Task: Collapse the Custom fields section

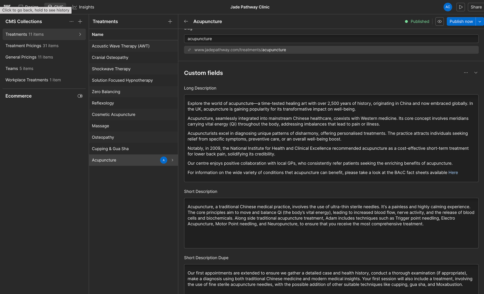Action: (x=476, y=73)
